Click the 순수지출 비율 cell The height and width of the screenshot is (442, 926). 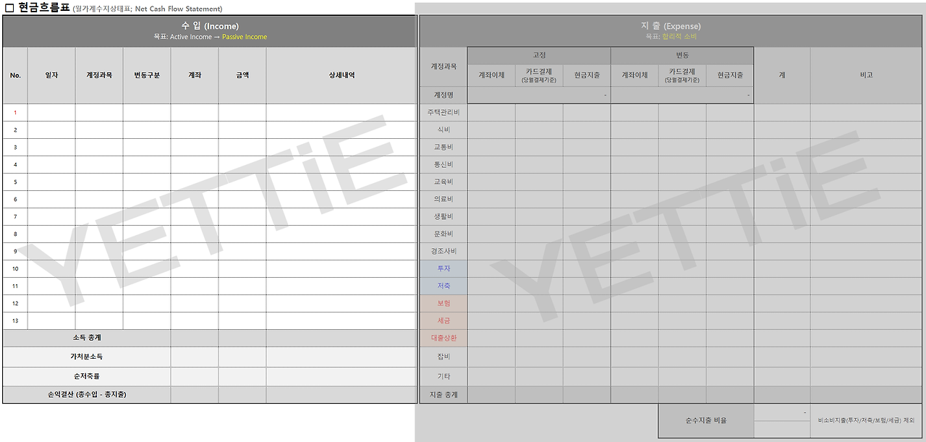click(705, 420)
